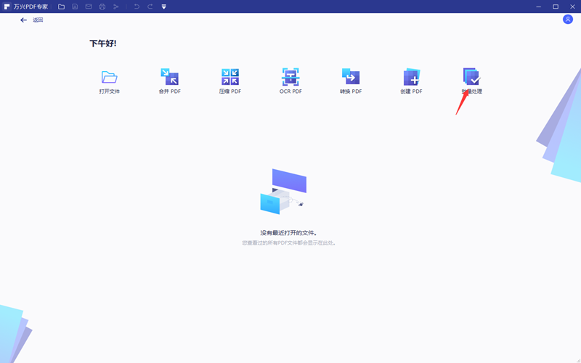This screenshot has width=581, height=363.
Task: Click the Create PDF (创建 PDF) icon
Action: tap(411, 78)
